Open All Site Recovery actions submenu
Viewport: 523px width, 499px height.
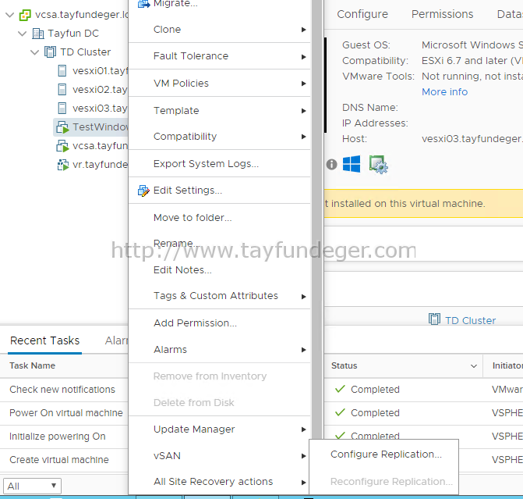click(219, 482)
